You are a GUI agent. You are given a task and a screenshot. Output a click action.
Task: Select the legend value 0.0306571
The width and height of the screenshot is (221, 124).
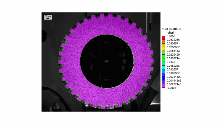click(x=173, y=44)
